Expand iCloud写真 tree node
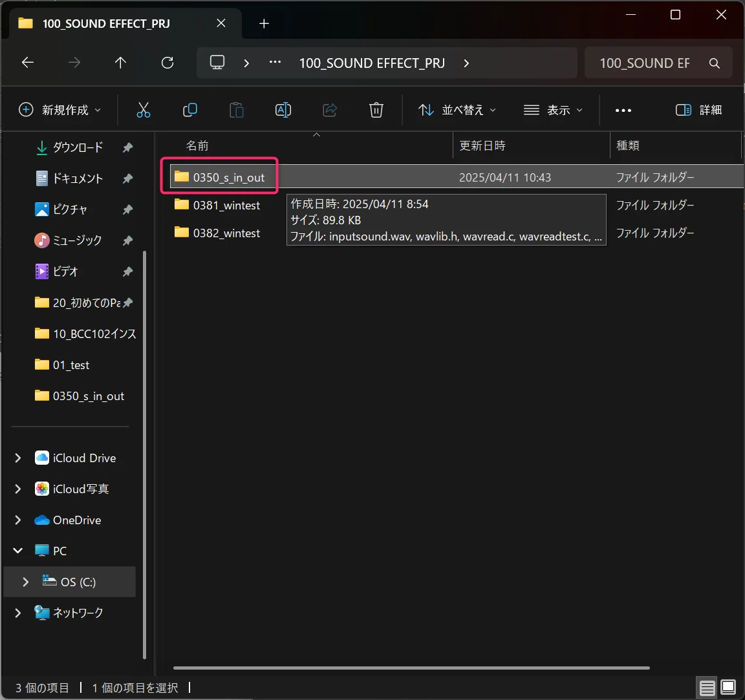Screen dimensions: 745x700 [x=17, y=489]
